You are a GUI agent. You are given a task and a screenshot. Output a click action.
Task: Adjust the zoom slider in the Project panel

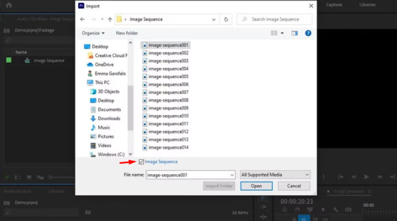coord(51,177)
